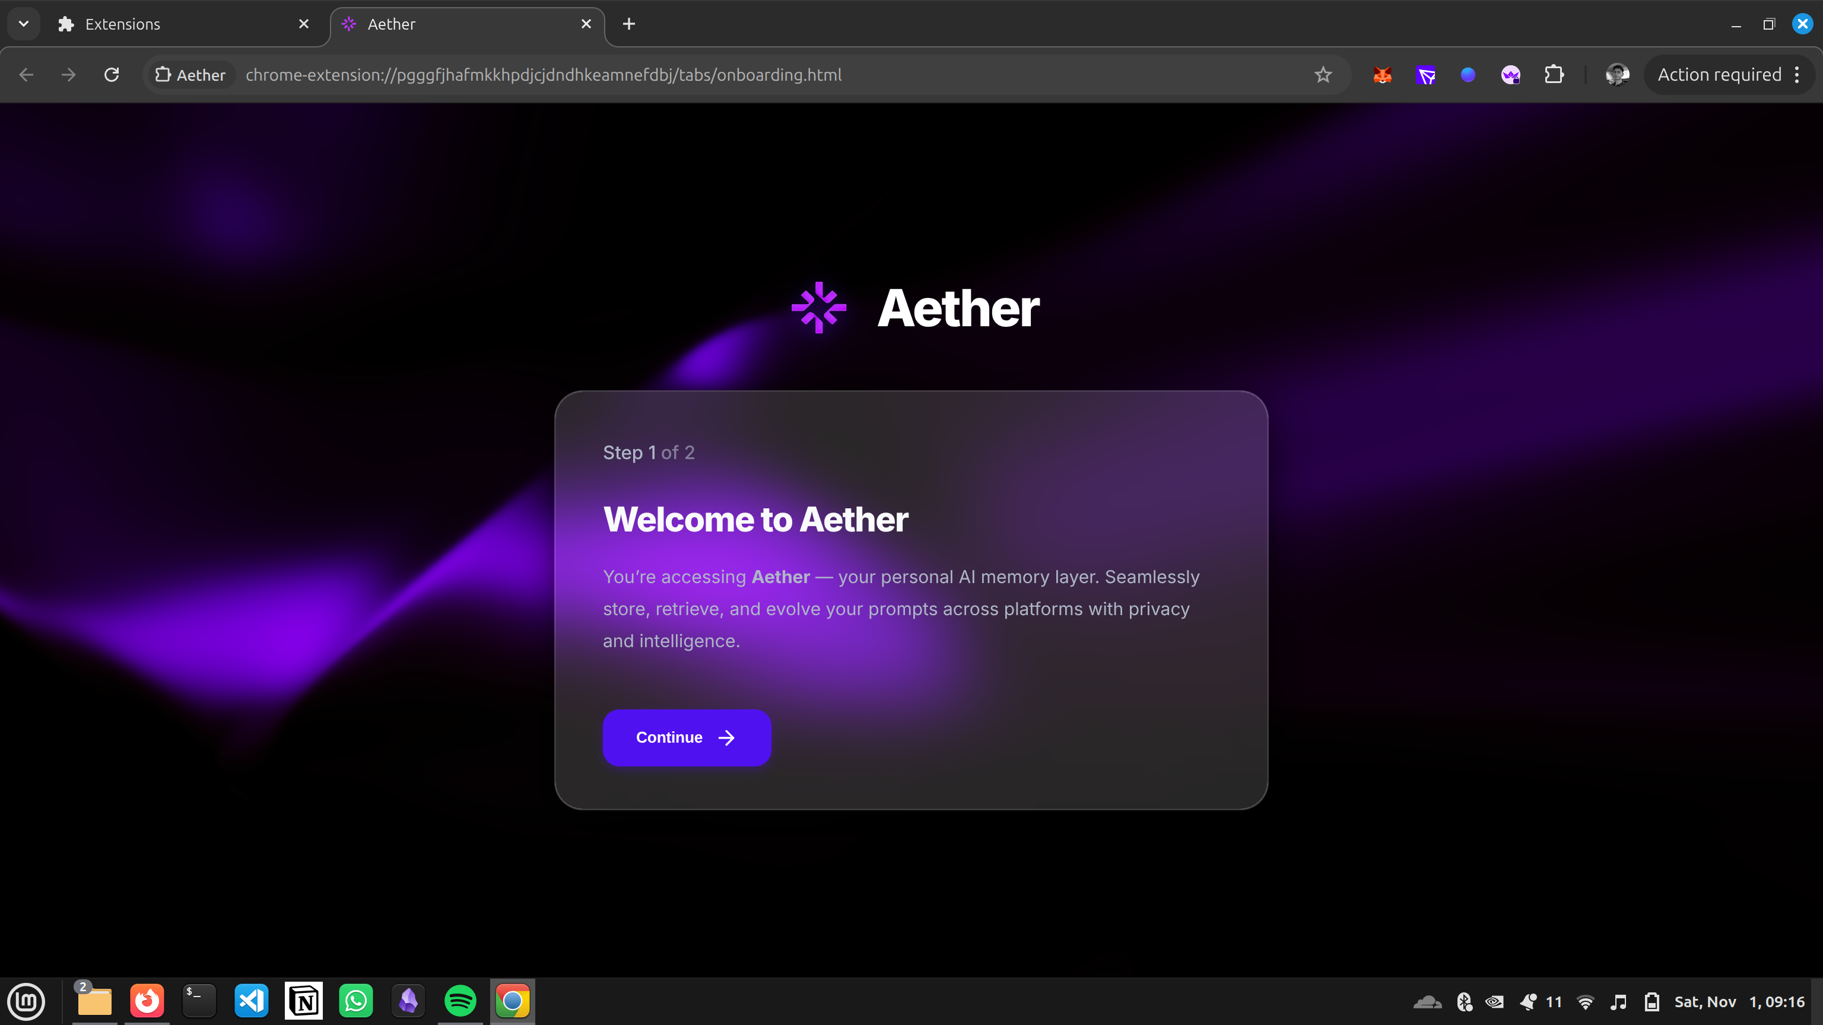Reload the Aether onboarding page
The image size is (1823, 1025).
pos(112,75)
